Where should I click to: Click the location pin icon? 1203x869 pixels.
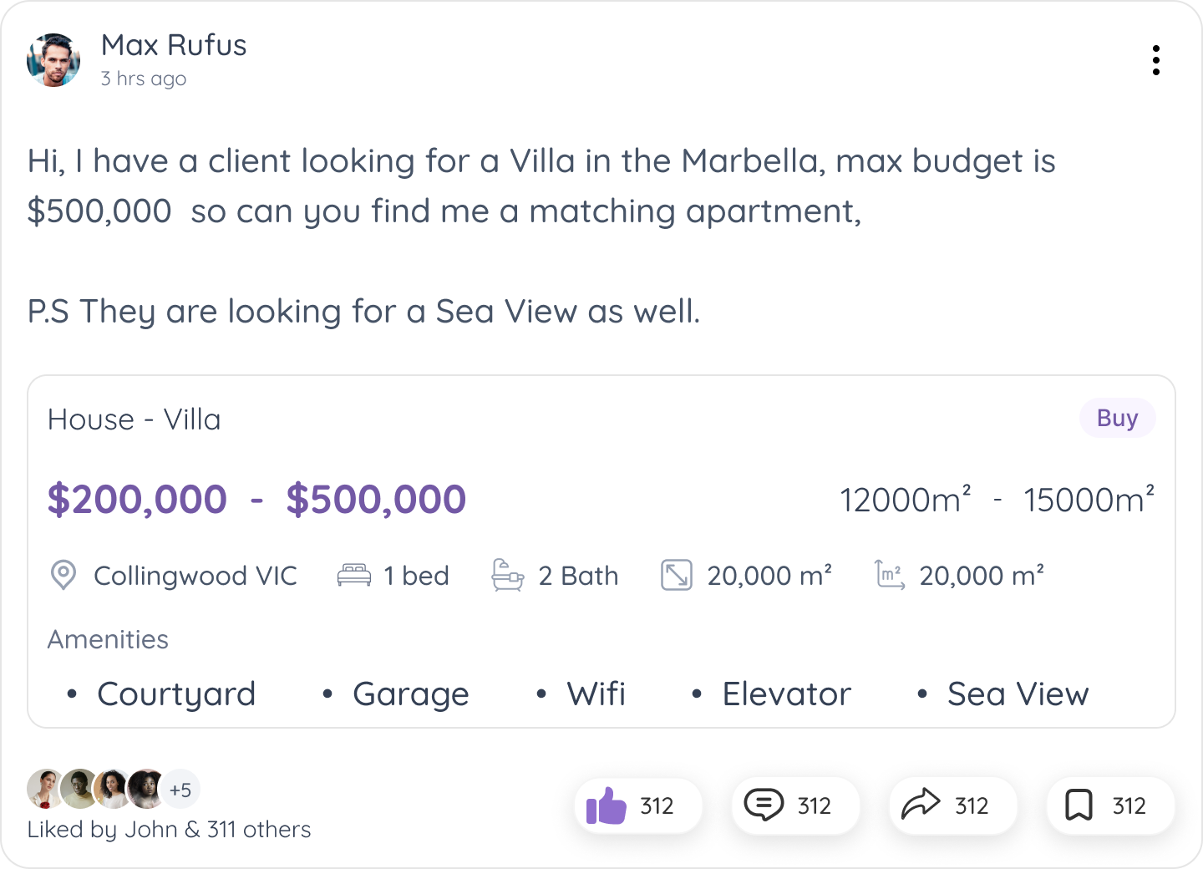63,575
